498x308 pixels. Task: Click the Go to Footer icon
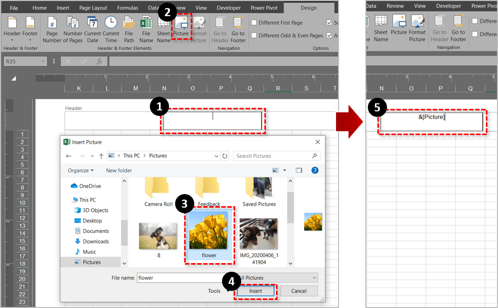click(x=238, y=29)
